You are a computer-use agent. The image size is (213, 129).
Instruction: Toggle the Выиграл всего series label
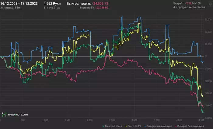[x=113, y=126]
